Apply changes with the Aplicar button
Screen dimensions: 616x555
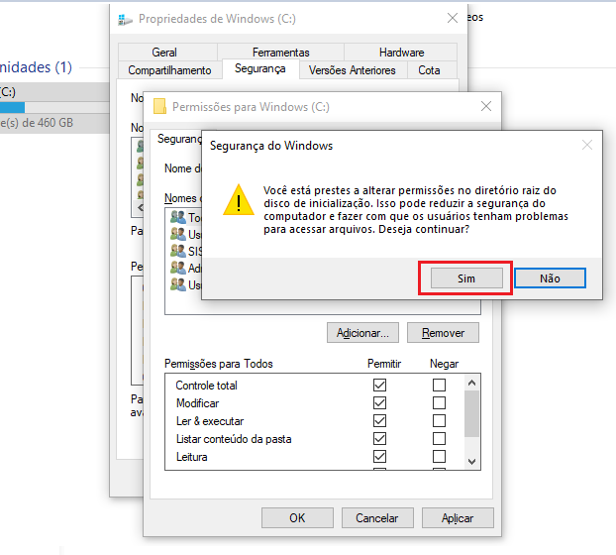(x=458, y=517)
